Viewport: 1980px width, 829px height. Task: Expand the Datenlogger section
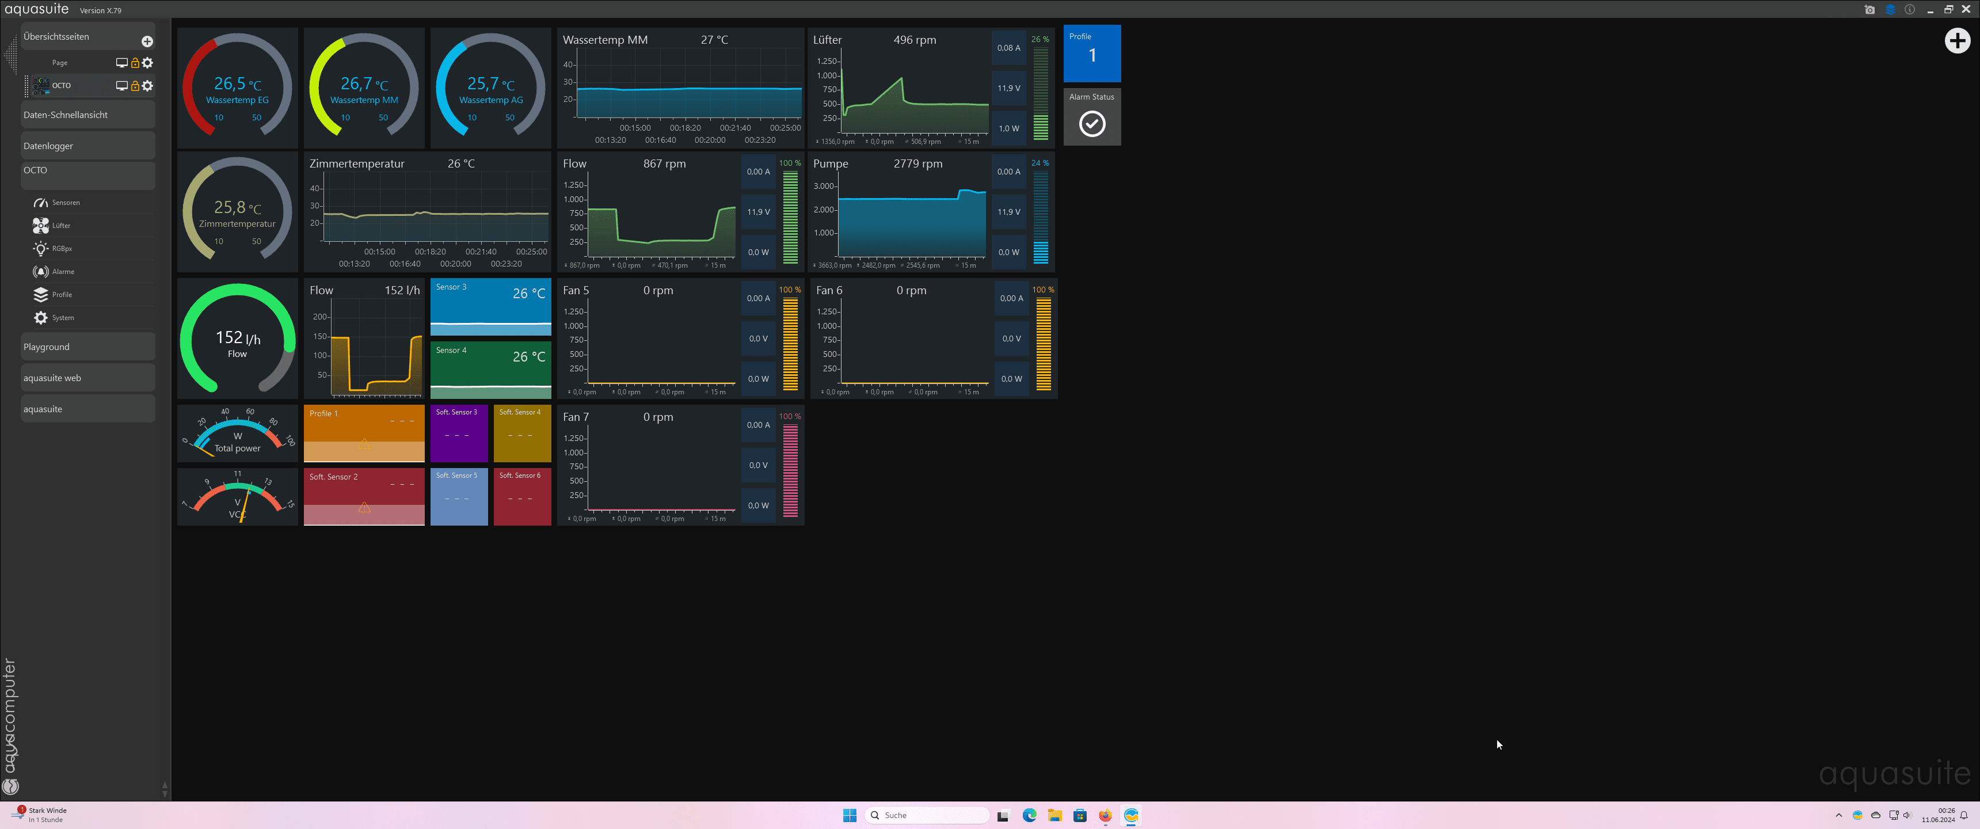[x=87, y=146]
